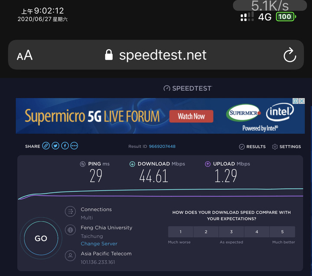Select the ping value 29
Image resolution: width=312 pixels, height=276 pixels.
click(96, 176)
